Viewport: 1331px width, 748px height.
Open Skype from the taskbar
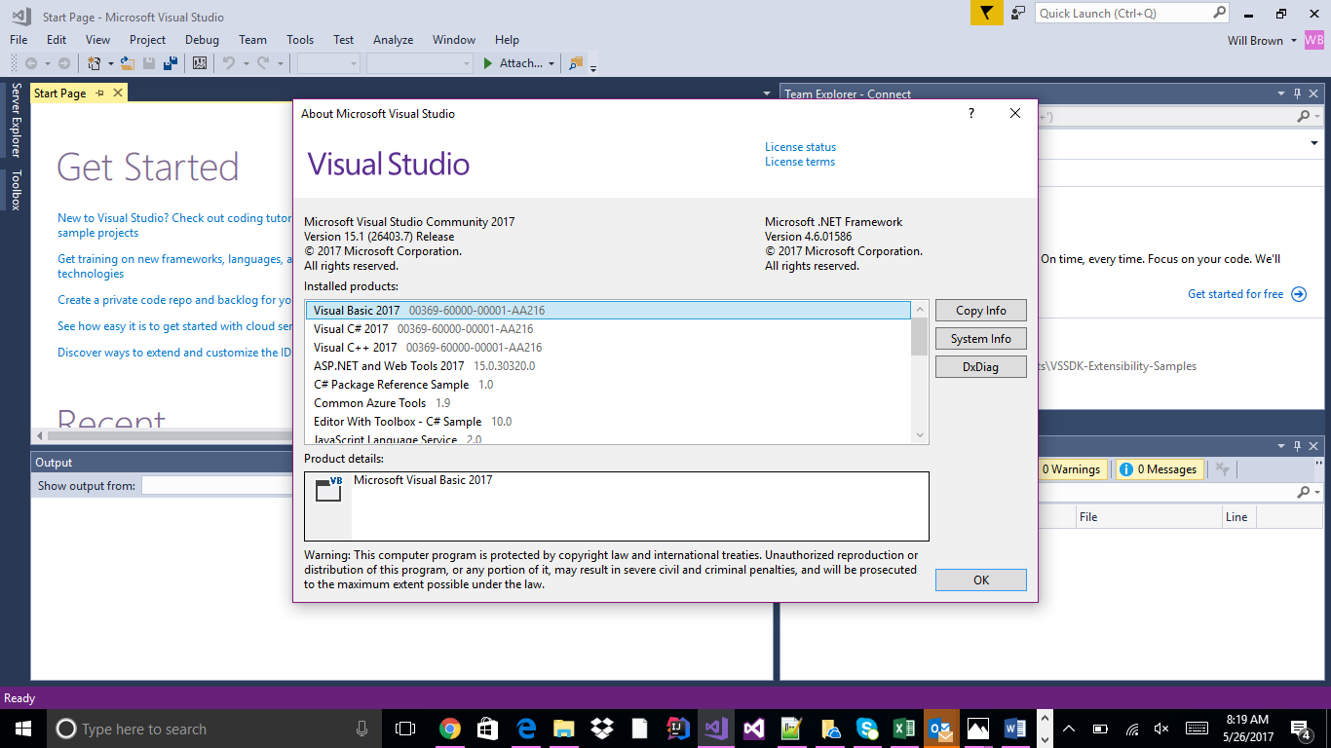pyautogui.click(x=866, y=728)
